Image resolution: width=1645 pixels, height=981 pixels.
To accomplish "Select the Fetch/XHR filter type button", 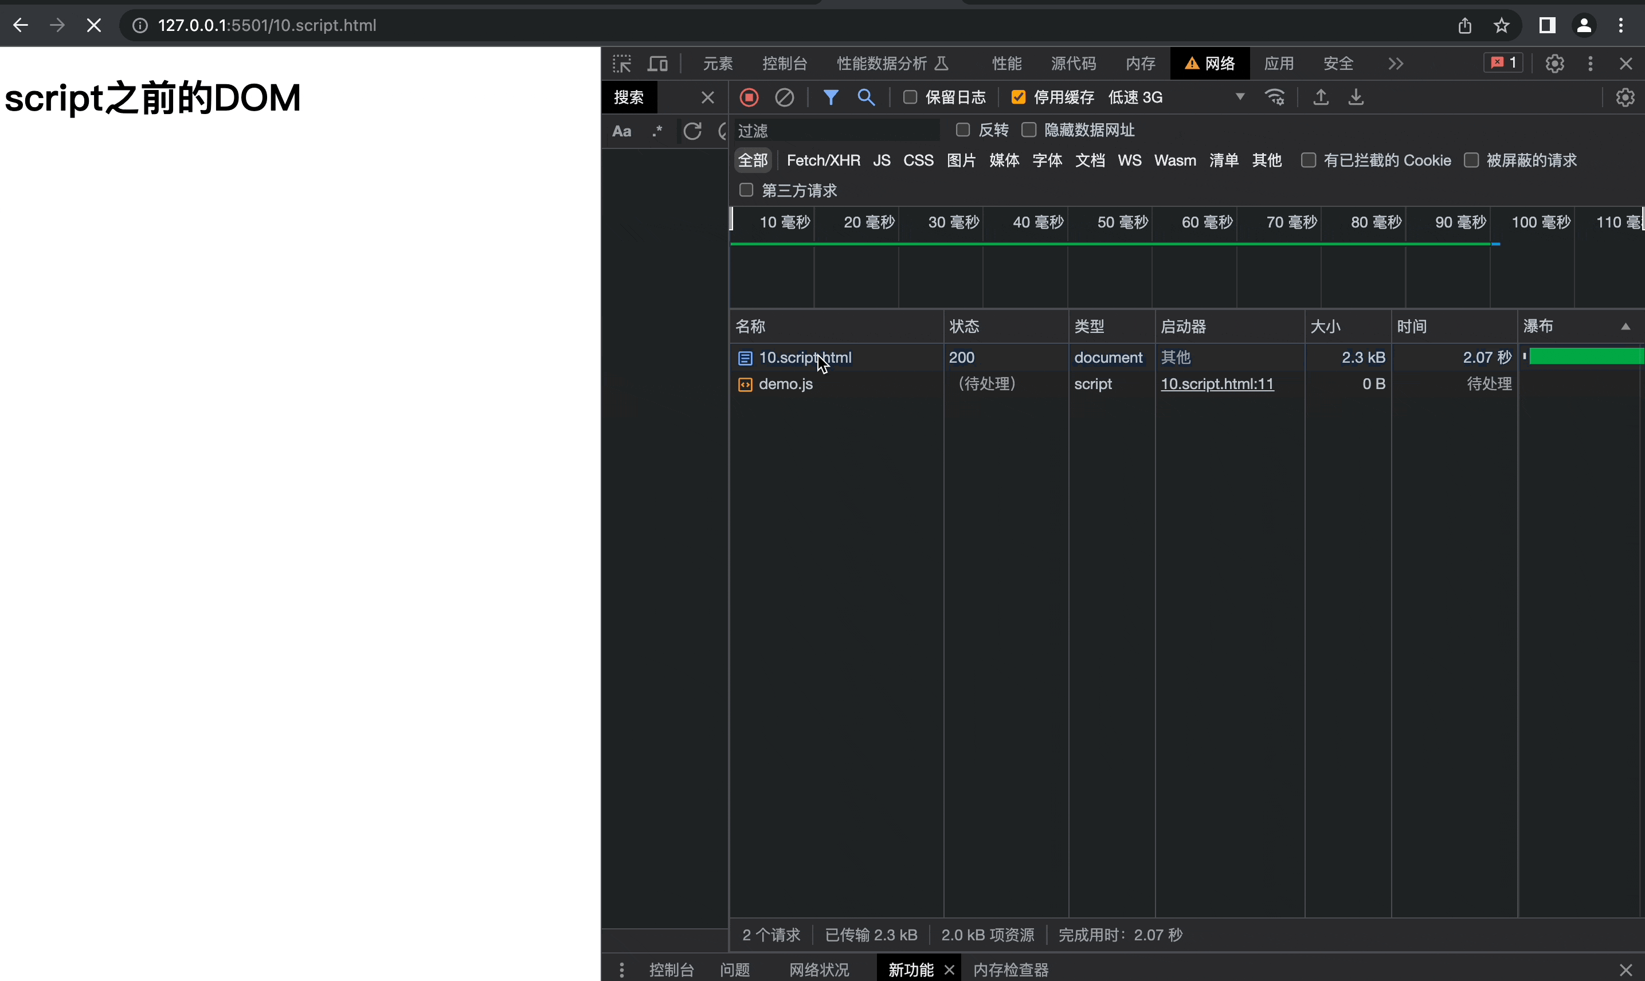I will click(822, 160).
